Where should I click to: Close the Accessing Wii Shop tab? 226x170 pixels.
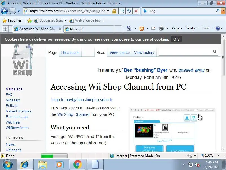click(60, 29)
